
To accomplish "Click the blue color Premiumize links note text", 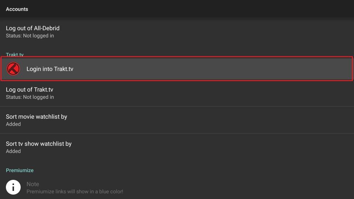I will click(75, 192).
